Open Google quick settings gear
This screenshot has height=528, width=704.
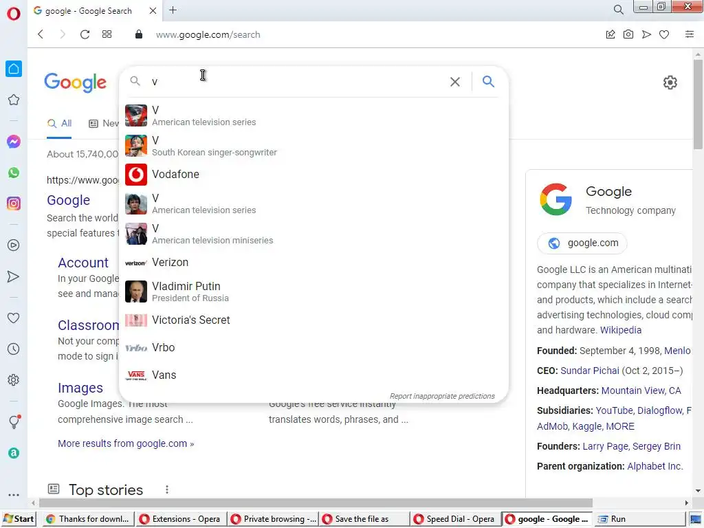(x=670, y=82)
